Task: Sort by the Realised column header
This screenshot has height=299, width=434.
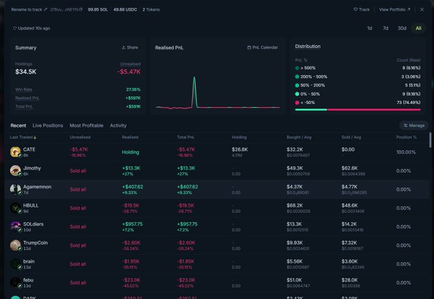Action: tap(130, 137)
